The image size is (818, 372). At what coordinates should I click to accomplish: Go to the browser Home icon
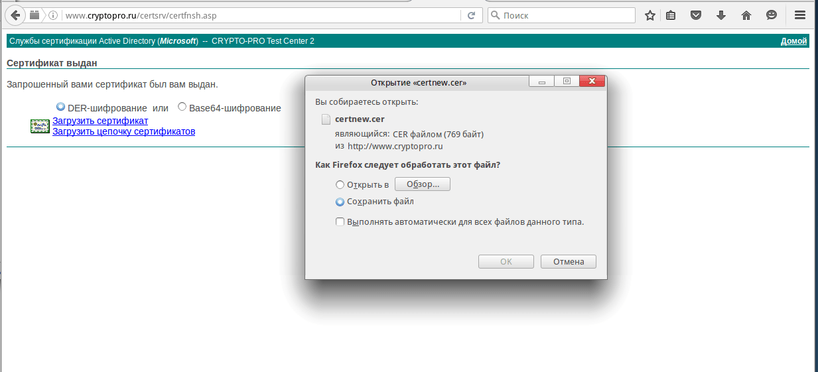click(746, 15)
